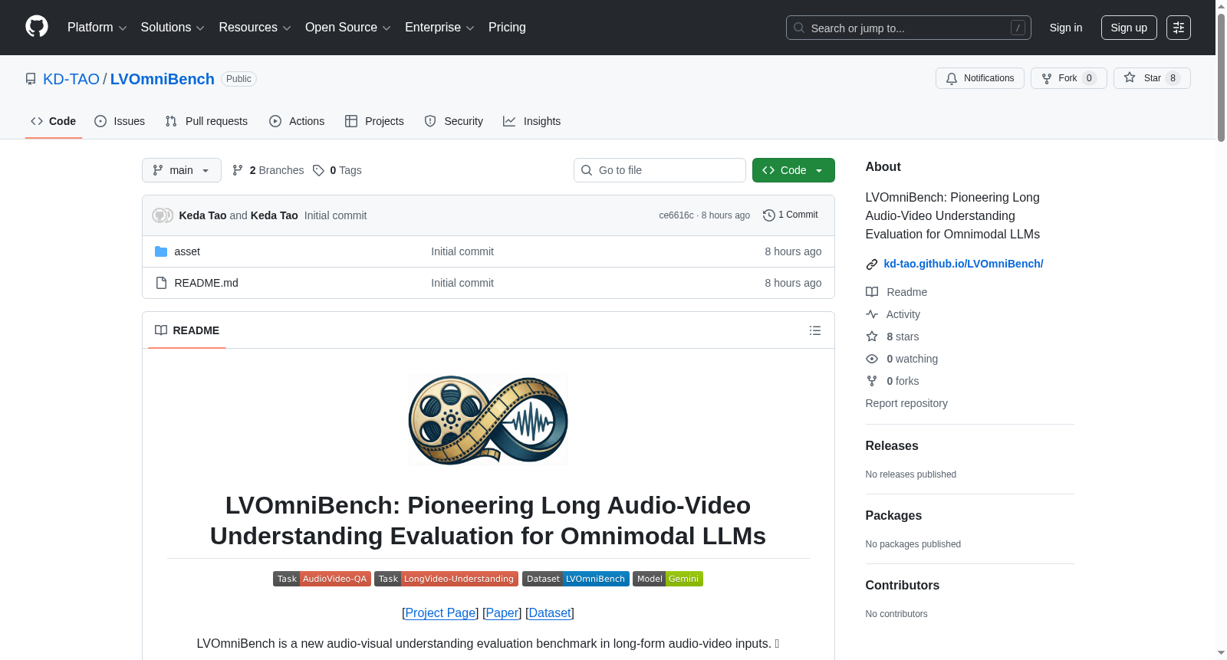1227x660 pixels.
Task: Open the asset folder
Action: tap(187, 251)
